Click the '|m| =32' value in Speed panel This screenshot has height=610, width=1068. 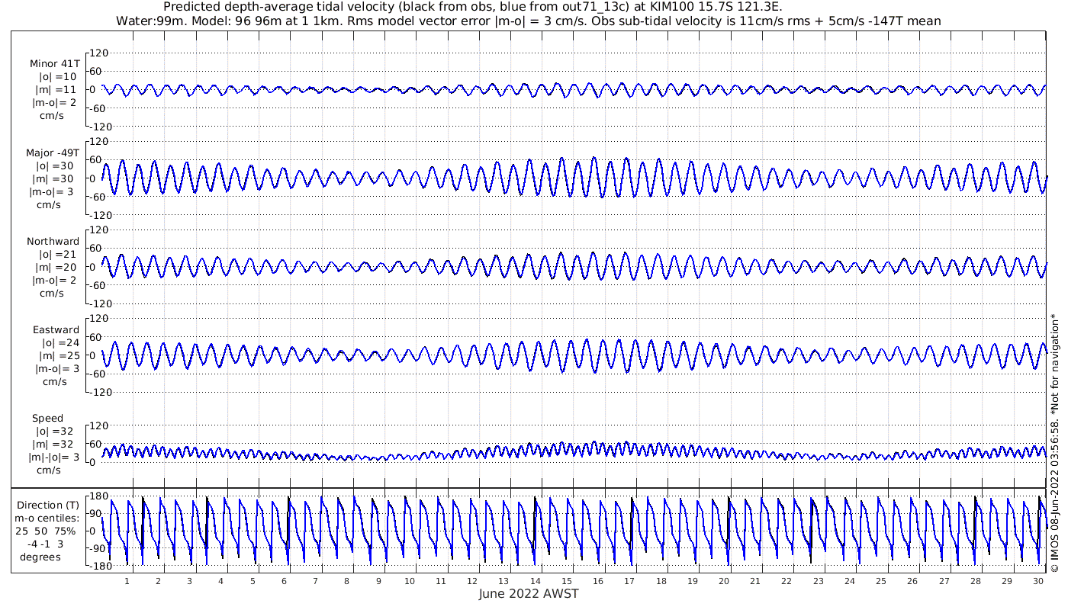point(53,445)
